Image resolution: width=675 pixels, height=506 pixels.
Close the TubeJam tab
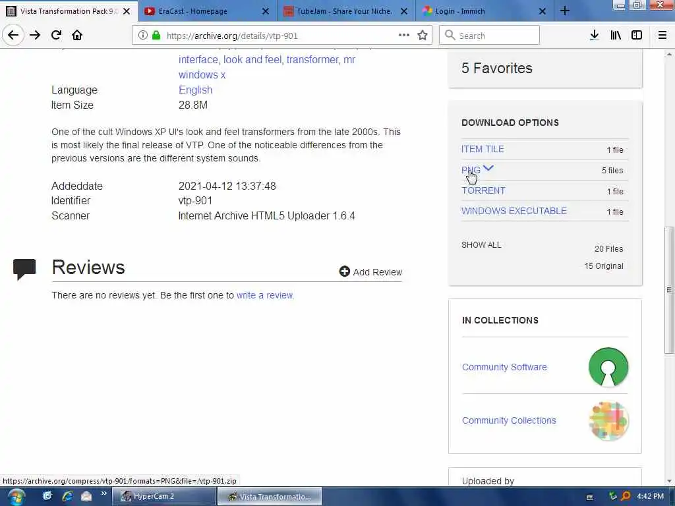(x=404, y=11)
